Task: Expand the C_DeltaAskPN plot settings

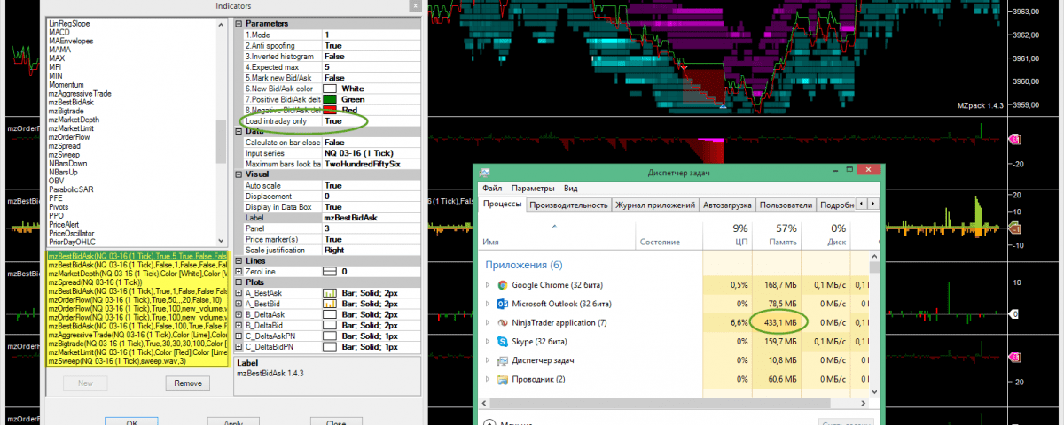Action: tap(239, 336)
